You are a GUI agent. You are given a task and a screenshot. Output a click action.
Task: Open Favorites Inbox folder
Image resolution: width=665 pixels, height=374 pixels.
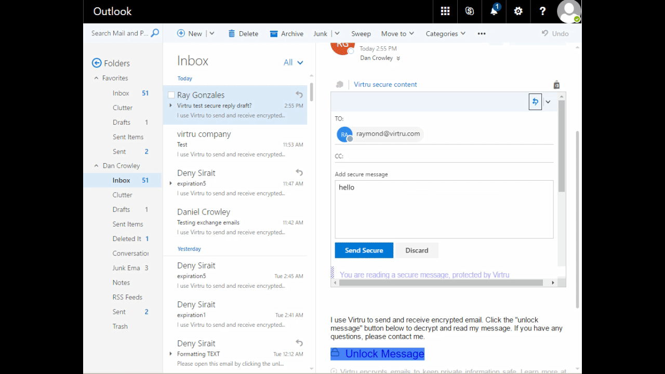pyautogui.click(x=122, y=93)
